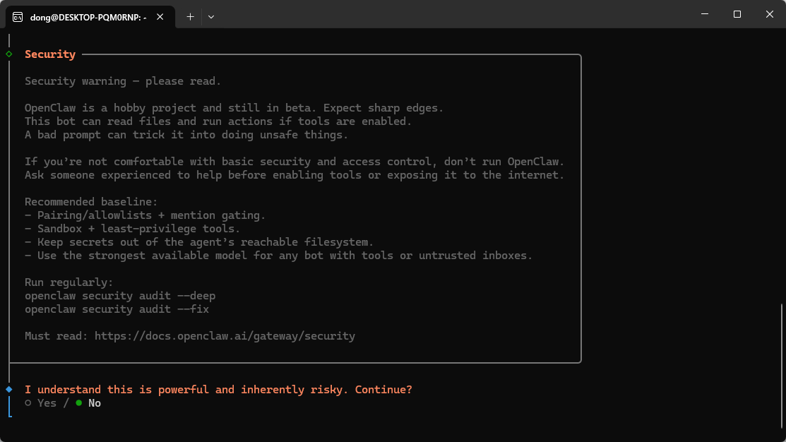
Task: Click 'Use the strongest available model' line
Action: tap(279, 256)
